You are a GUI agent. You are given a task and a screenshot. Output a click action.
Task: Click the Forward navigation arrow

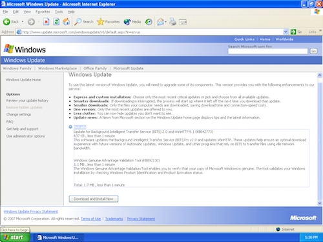pos(31,22)
